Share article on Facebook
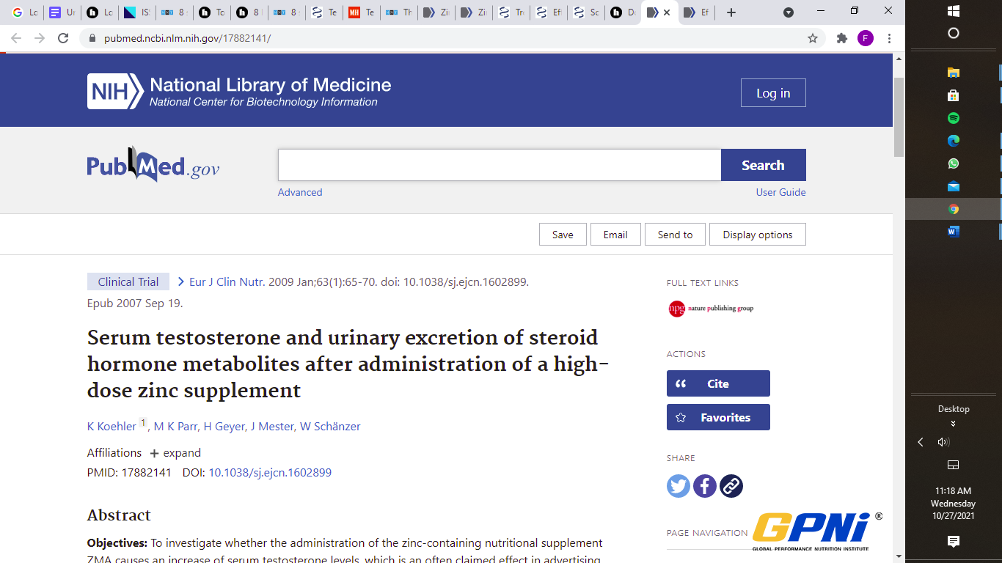The image size is (1002, 563). 705,486
